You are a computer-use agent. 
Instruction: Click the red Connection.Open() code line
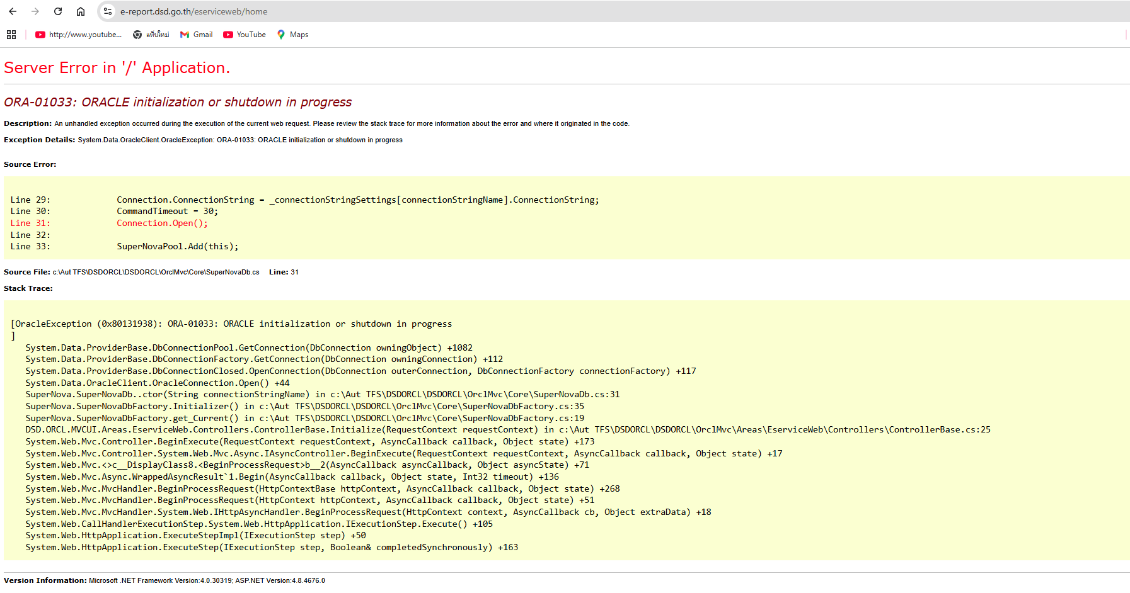[162, 223]
